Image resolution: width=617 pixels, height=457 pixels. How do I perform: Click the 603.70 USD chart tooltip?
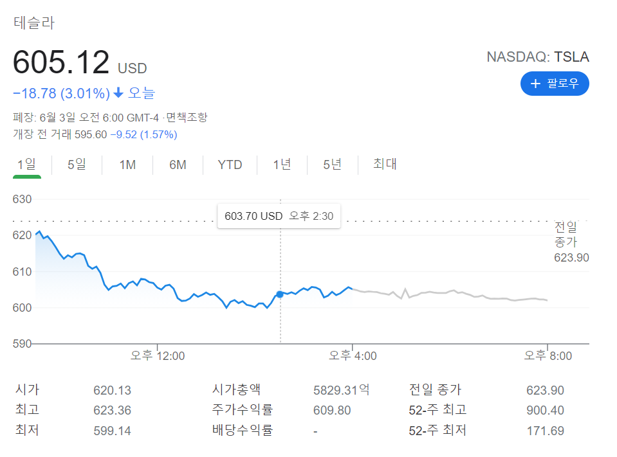(x=279, y=216)
